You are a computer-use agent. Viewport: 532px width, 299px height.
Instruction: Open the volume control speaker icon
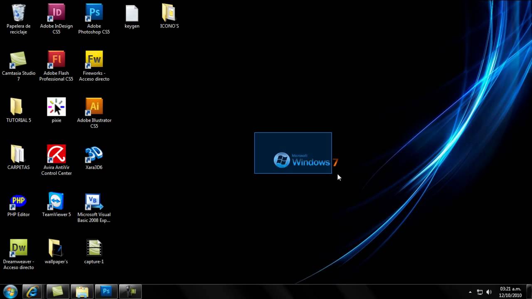point(489,292)
